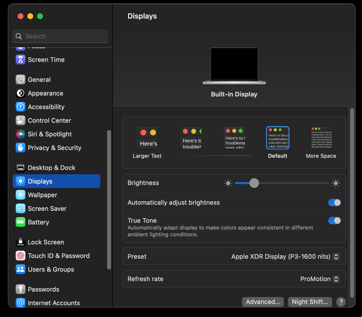Click the Screen Time hourglass icon
Image resolution: width=362 pixels, height=317 pixels.
click(20, 59)
